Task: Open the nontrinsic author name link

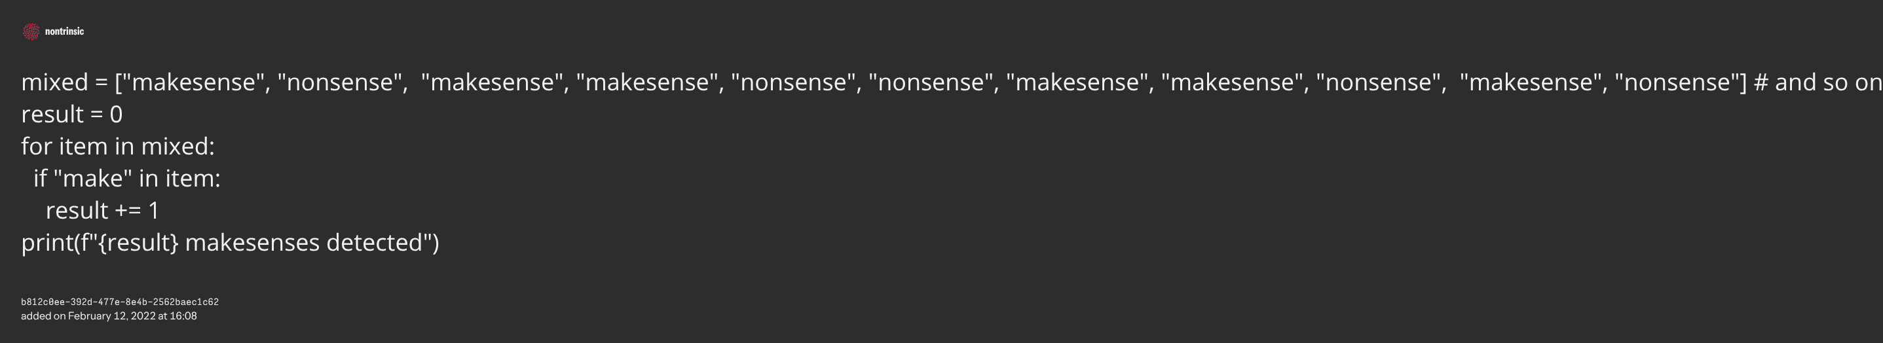Action: coord(64,31)
